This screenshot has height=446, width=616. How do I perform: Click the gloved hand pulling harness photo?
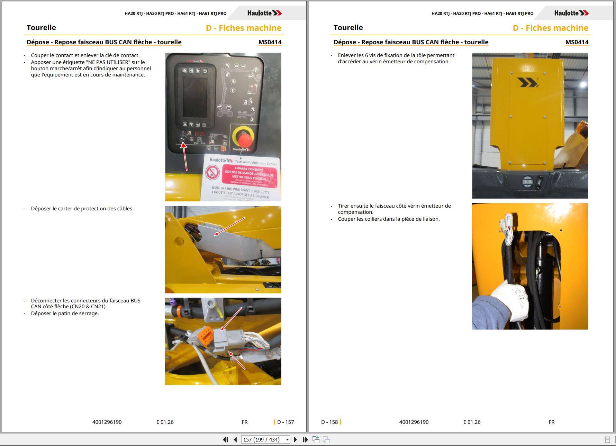tap(530, 266)
